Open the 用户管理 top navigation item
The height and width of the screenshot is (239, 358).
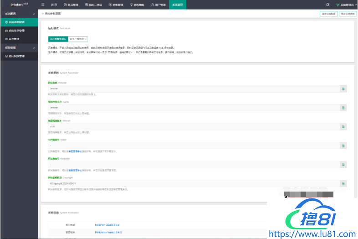coord(158,5)
